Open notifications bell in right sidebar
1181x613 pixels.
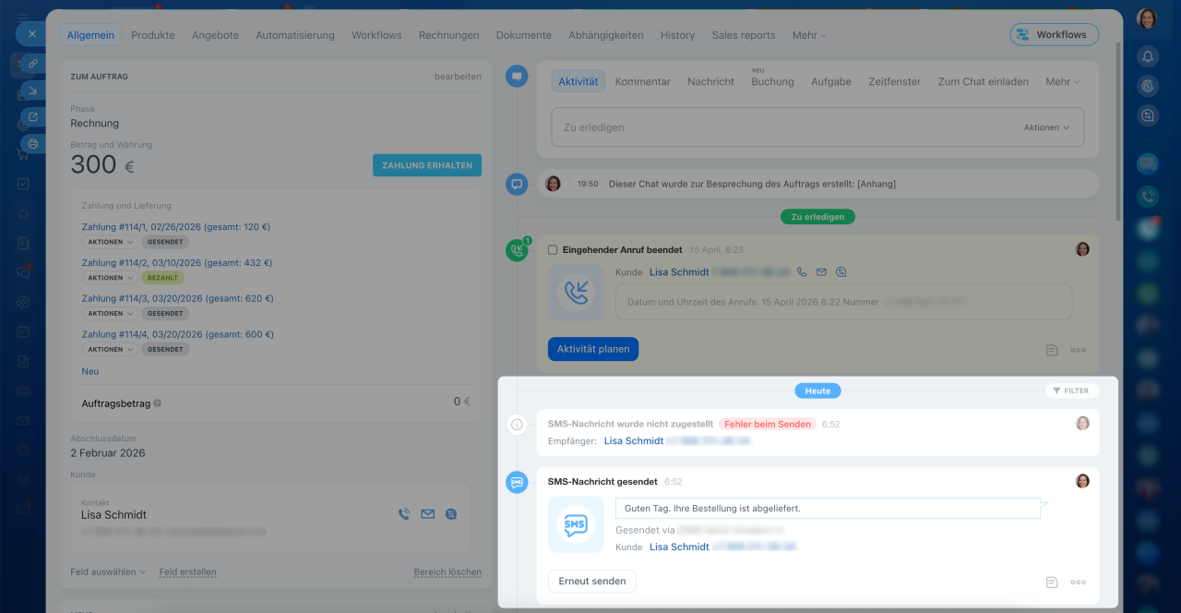pyautogui.click(x=1148, y=57)
